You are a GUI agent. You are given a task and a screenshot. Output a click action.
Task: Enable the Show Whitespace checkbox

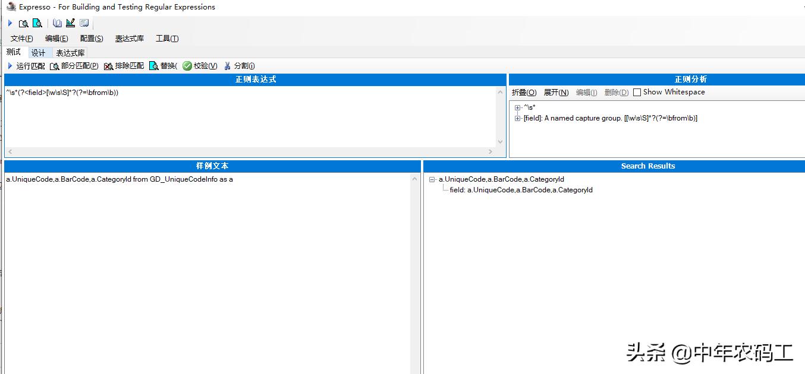[638, 92]
